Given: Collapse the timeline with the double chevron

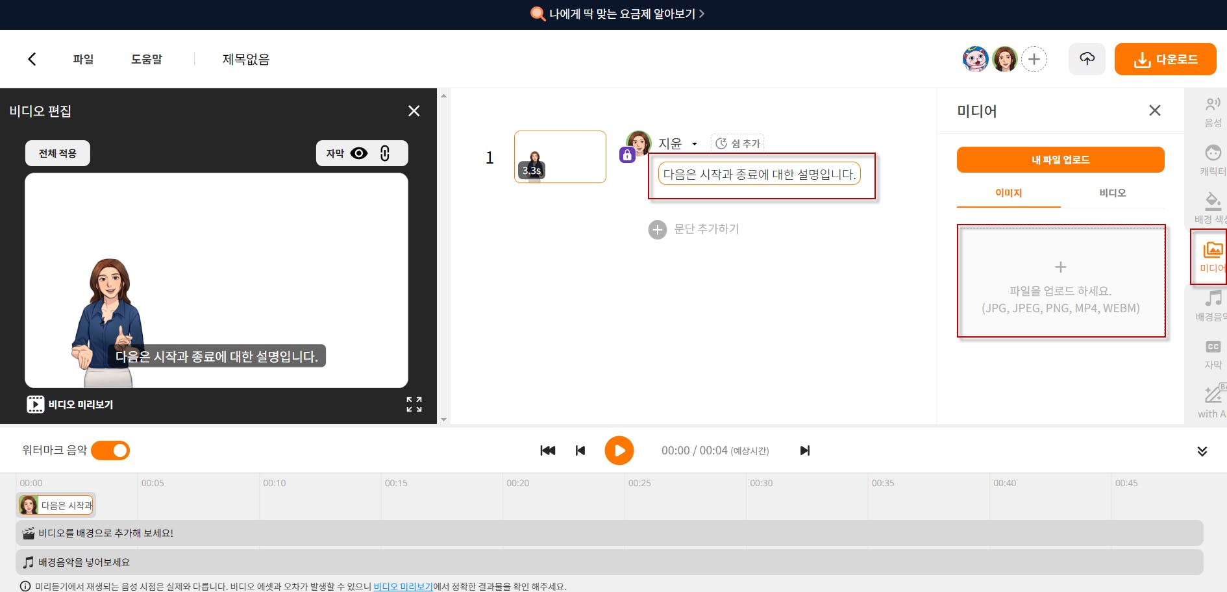Looking at the screenshot, I should click(1202, 451).
